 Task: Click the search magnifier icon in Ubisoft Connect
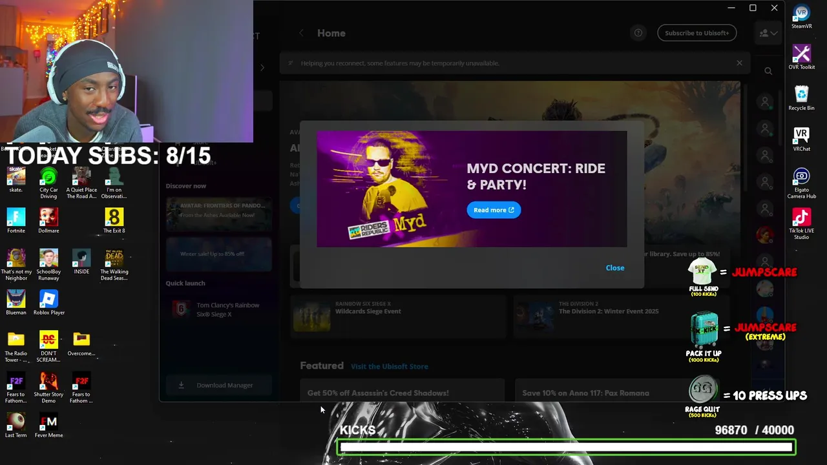tap(768, 71)
